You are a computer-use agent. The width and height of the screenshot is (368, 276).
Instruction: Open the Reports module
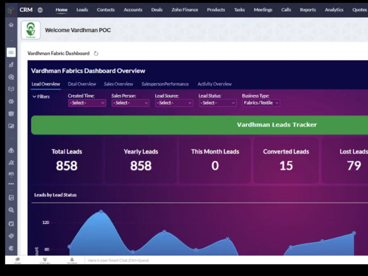coord(308,10)
